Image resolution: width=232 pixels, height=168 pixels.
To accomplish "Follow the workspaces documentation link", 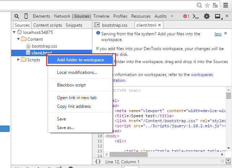I will tap(202, 75).
